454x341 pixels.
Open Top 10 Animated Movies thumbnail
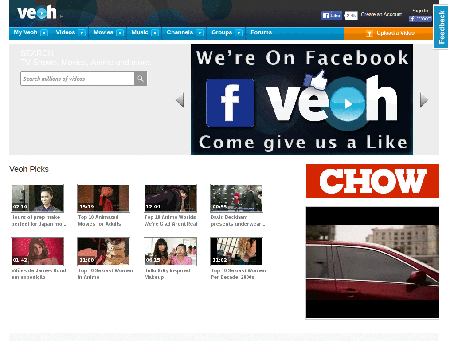point(104,198)
